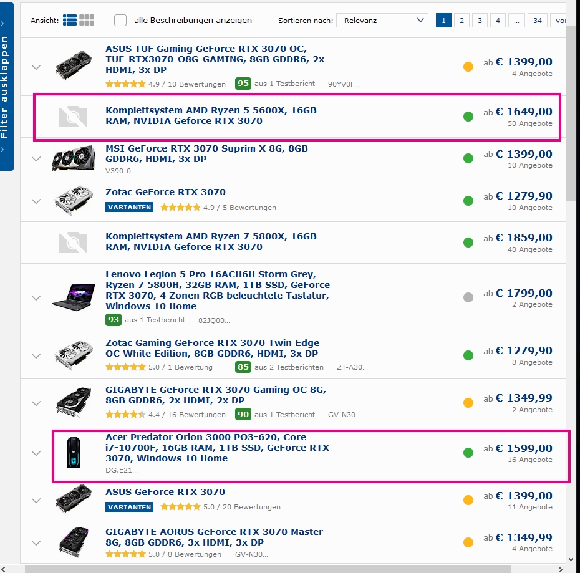Click the 85 test score badge
Screen dimensions: 580x573
(243, 367)
